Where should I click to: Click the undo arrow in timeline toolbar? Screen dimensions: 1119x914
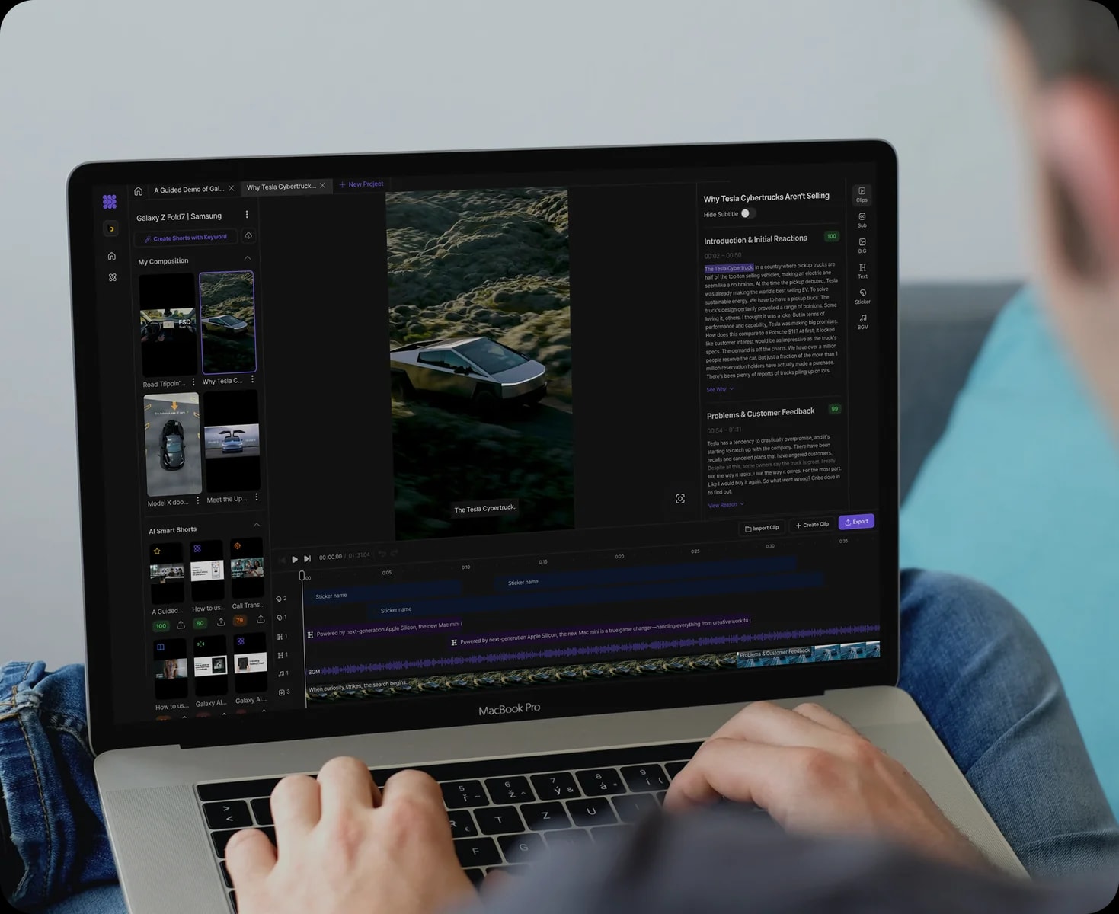382,554
